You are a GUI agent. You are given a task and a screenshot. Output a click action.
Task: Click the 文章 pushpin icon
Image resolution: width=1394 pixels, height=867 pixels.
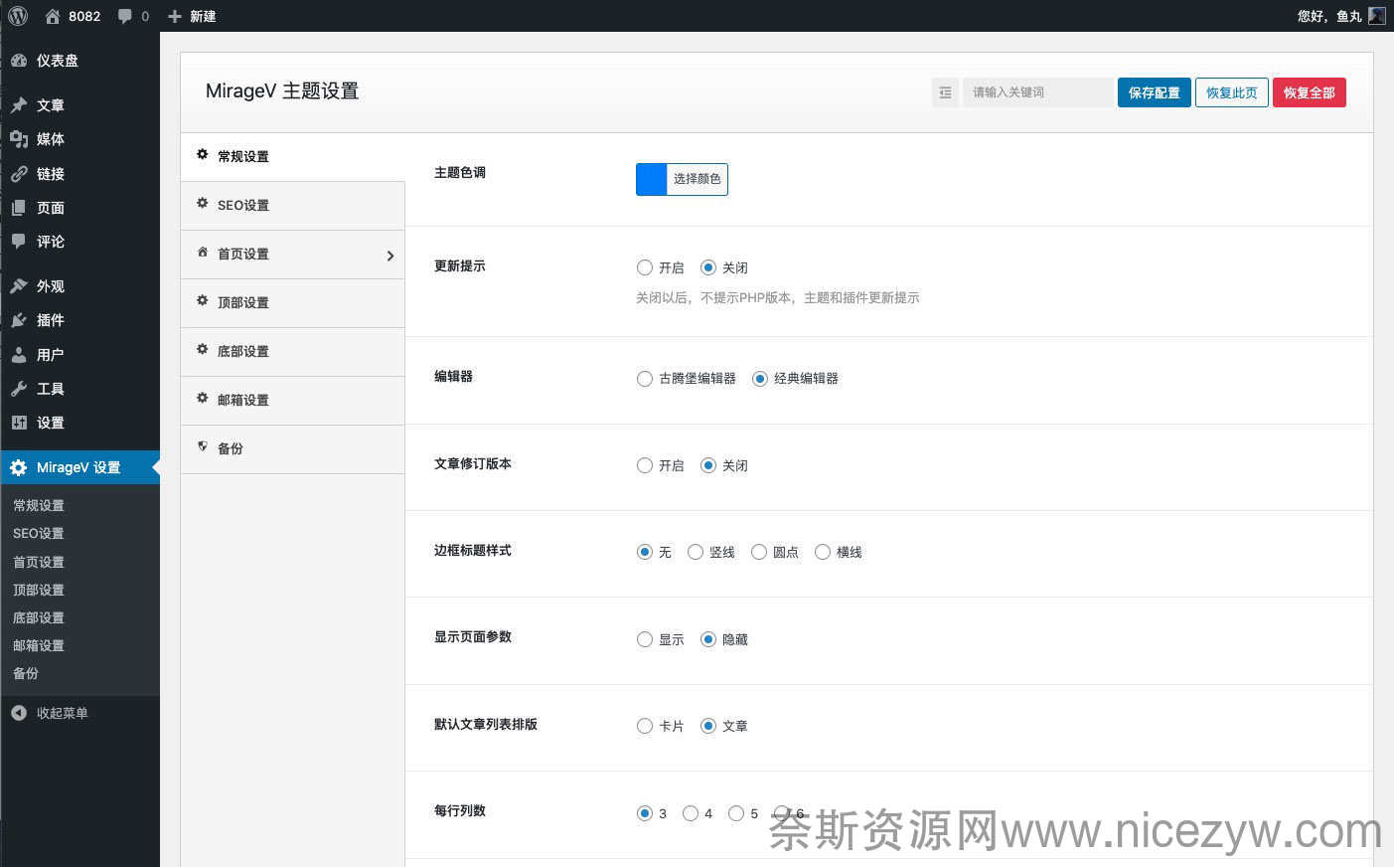click(19, 105)
